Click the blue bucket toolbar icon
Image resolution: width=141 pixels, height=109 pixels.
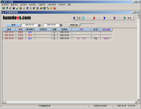pos(14,8)
